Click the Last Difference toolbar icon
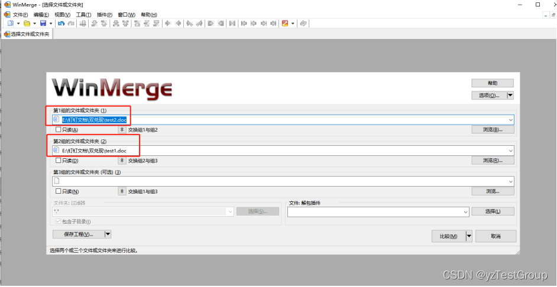The image size is (557, 287). [x=156, y=24]
